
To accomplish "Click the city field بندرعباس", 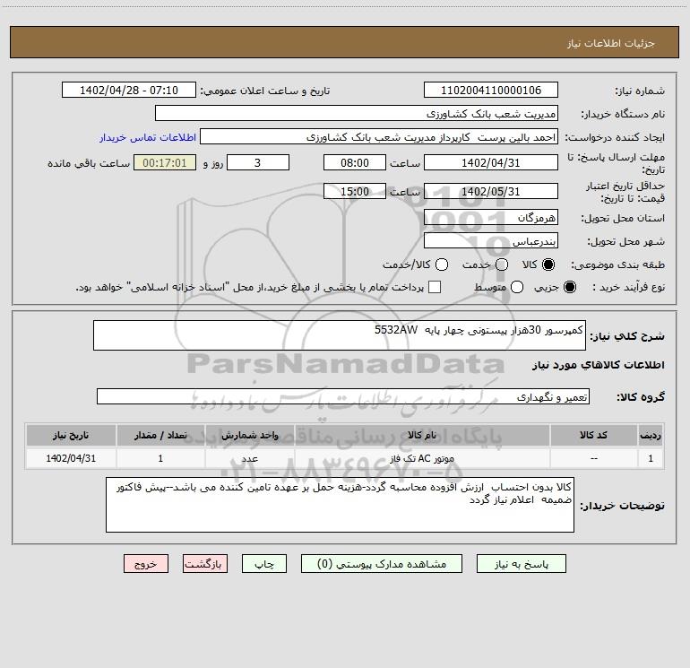I will [x=491, y=240].
